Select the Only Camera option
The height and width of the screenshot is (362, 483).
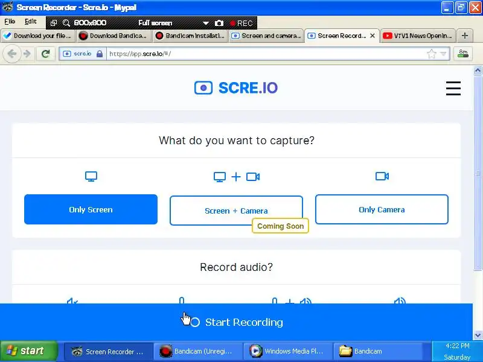382,209
